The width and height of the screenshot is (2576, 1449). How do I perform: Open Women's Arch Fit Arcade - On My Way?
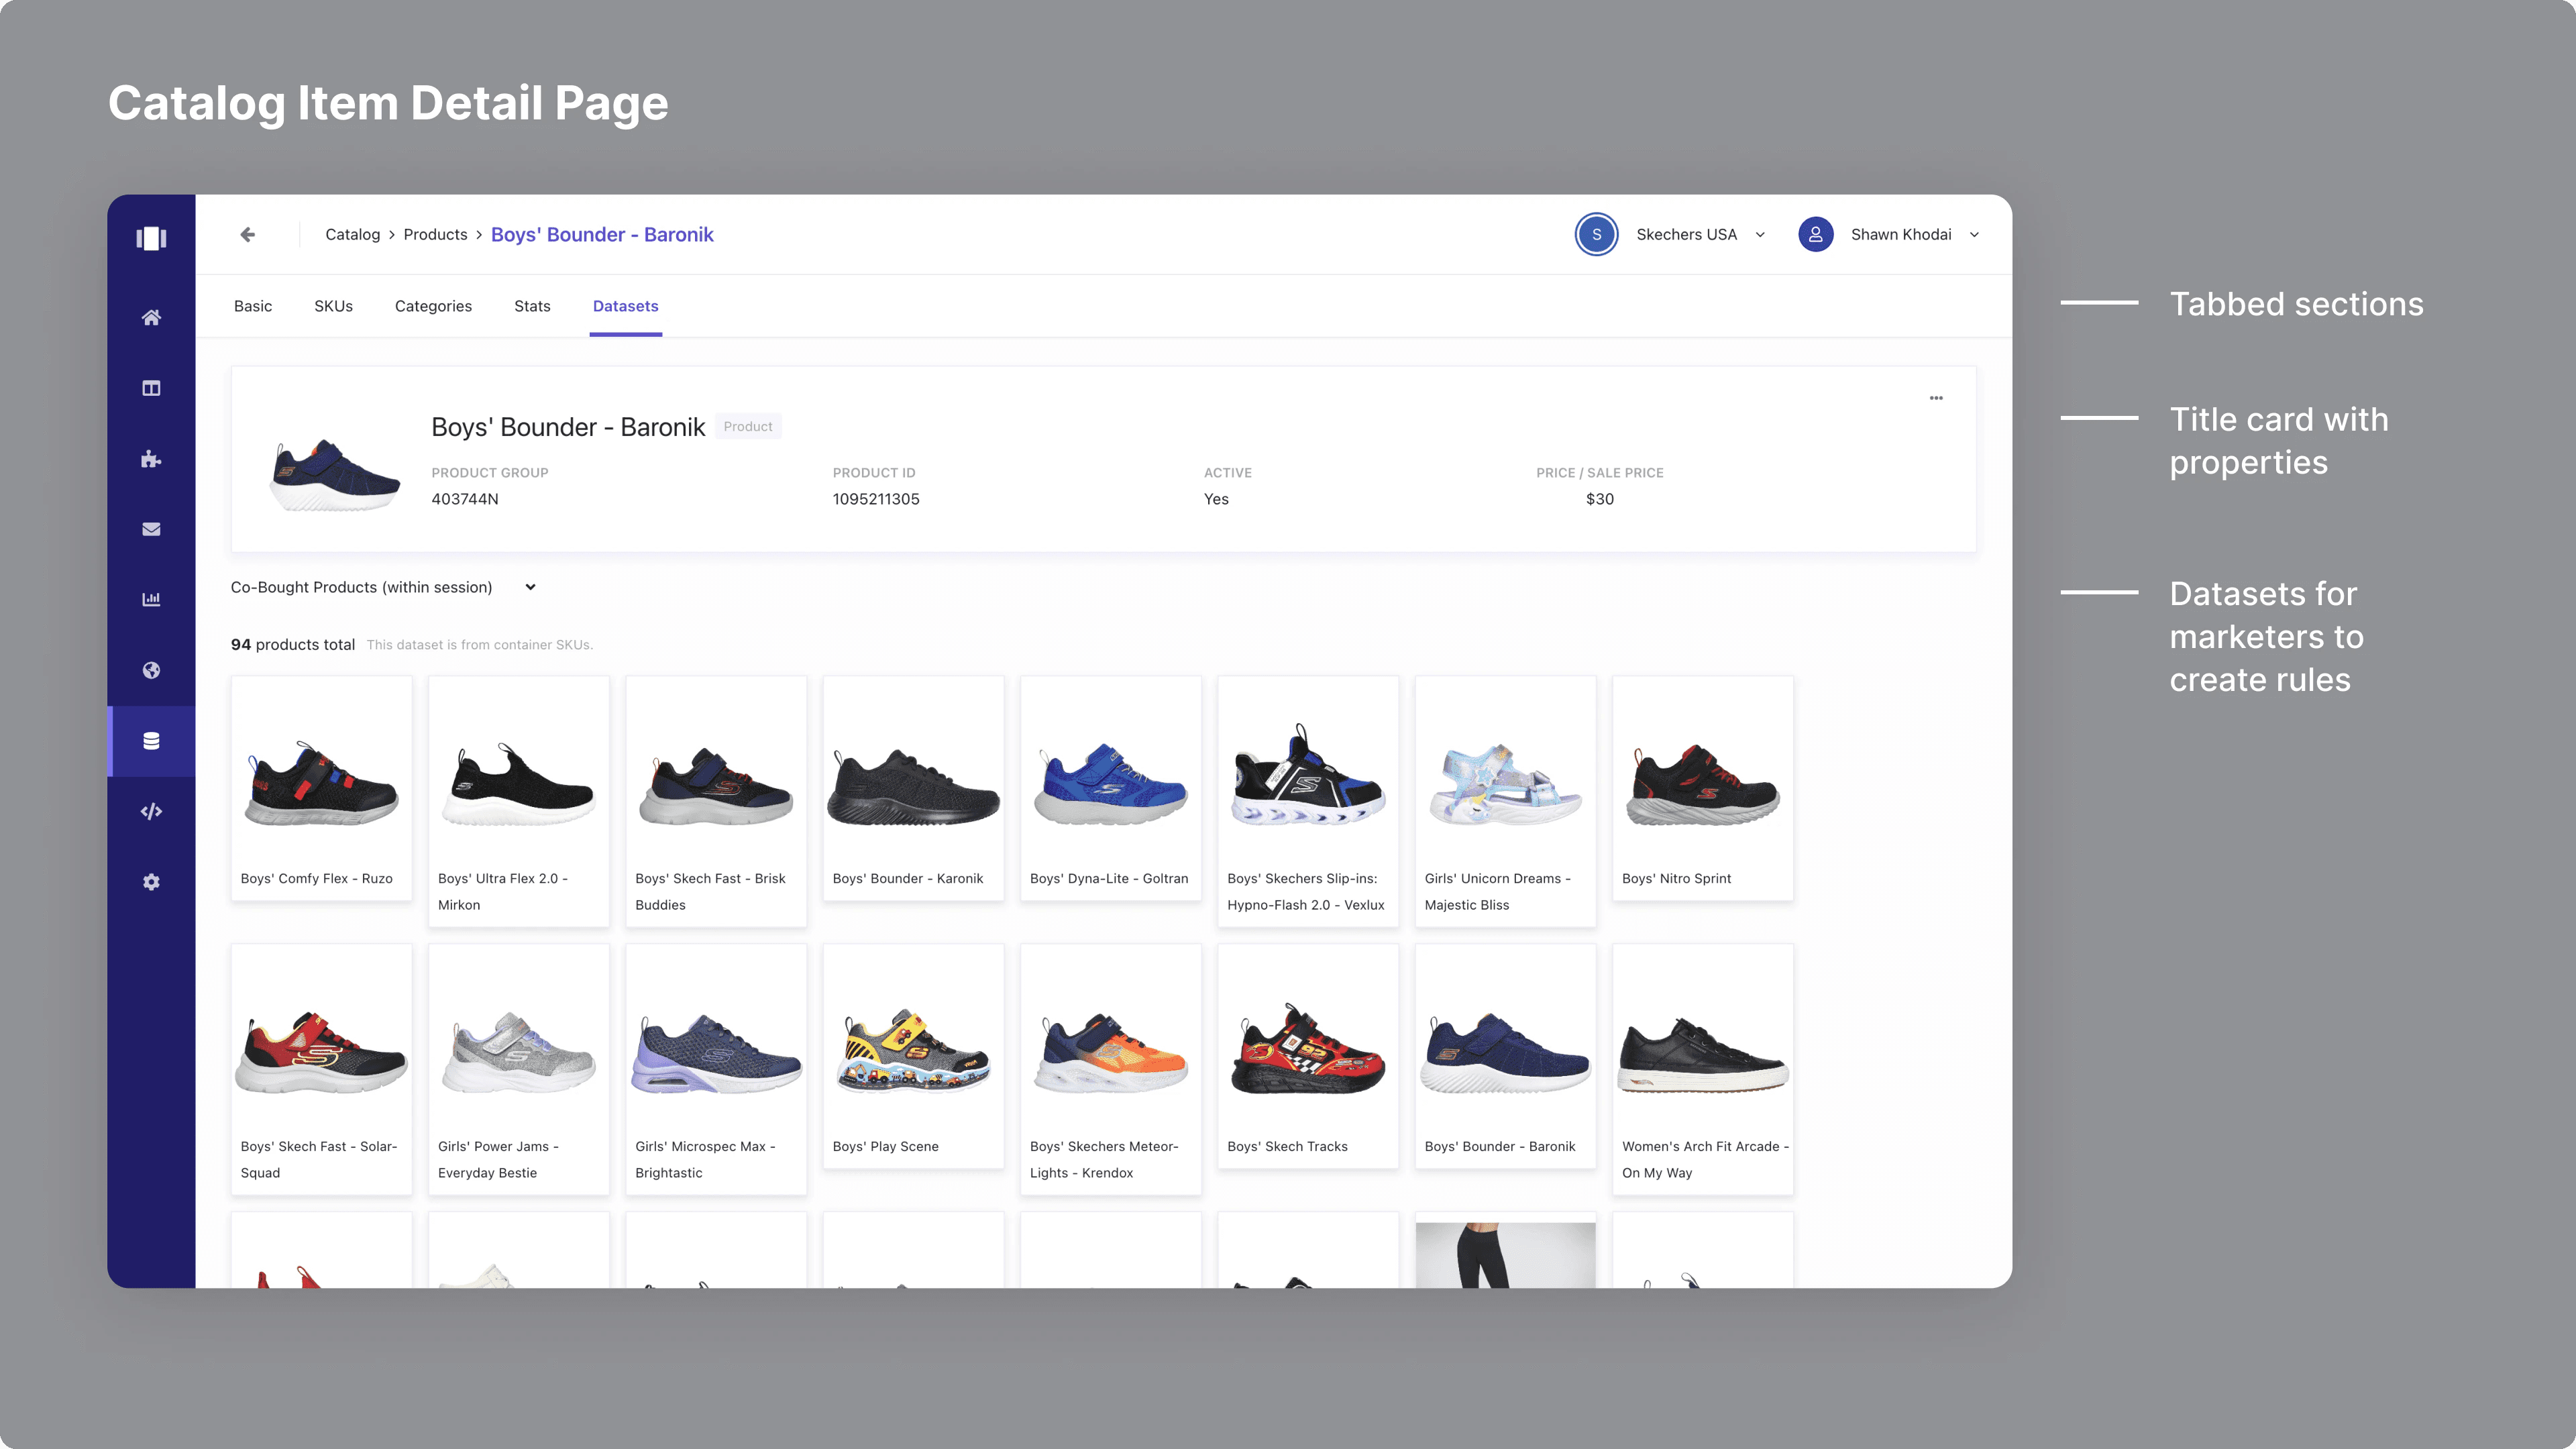1702,1069
